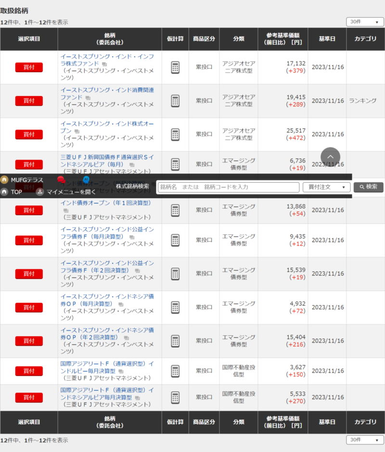Click 買付 for インドネシア債券OP(年2回決算型)
Viewport: 385px width, 452px height.
tap(29, 341)
